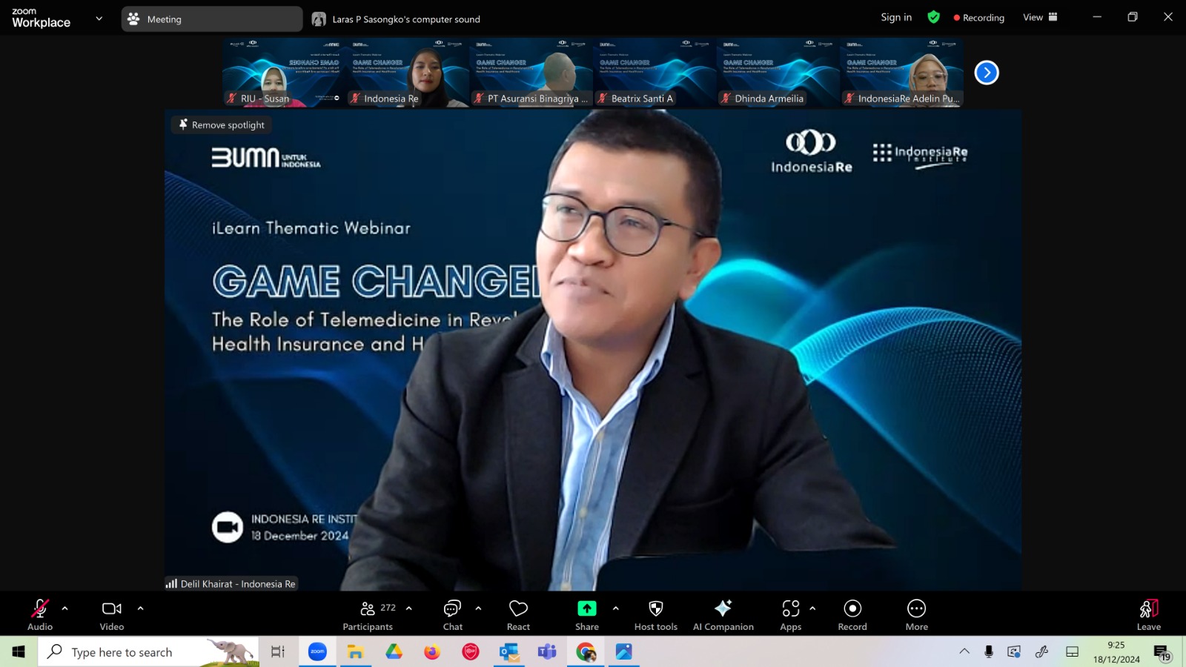The image size is (1186, 667).
Task: Select the Meeting tab
Action: point(212,19)
